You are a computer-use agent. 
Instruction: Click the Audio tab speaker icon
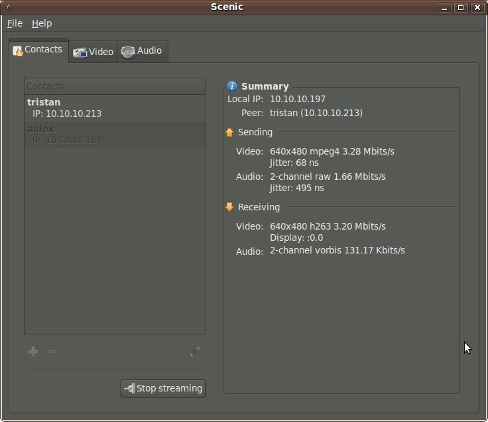click(128, 52)
